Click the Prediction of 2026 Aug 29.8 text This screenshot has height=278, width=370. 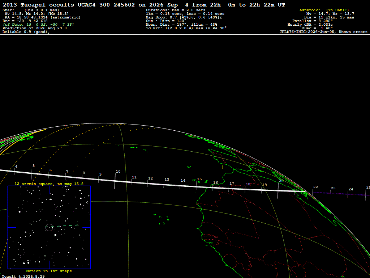[x=35, y=28]
